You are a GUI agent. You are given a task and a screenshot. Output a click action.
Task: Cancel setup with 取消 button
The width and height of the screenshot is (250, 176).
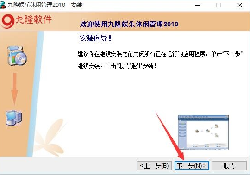(229, 166)
